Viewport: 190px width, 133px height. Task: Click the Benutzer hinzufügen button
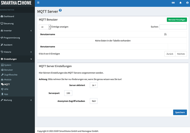pyautogui.click(x=177, y=20)
